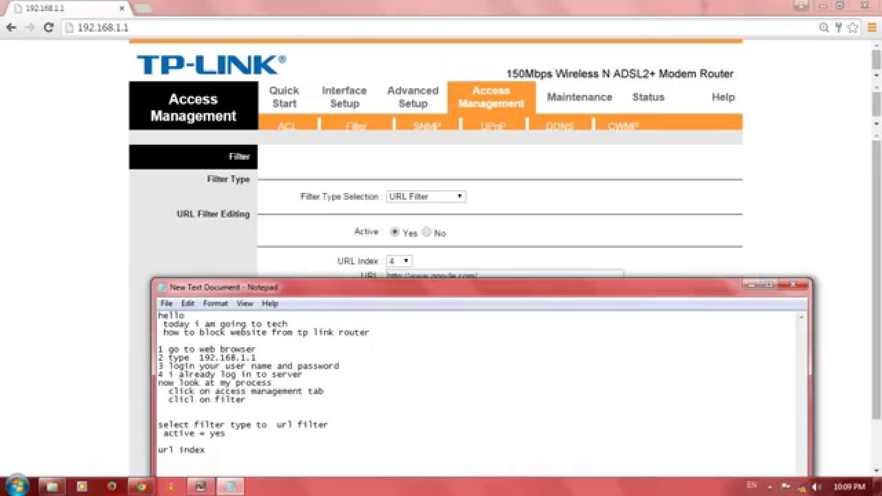The image size is (882, 496).
Task: Open the UPnP sub-tab
Action: click(493, 126)
